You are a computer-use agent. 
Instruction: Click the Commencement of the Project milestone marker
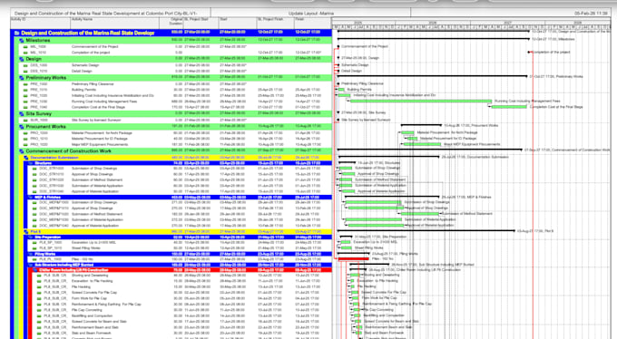(x=338, y=46)
